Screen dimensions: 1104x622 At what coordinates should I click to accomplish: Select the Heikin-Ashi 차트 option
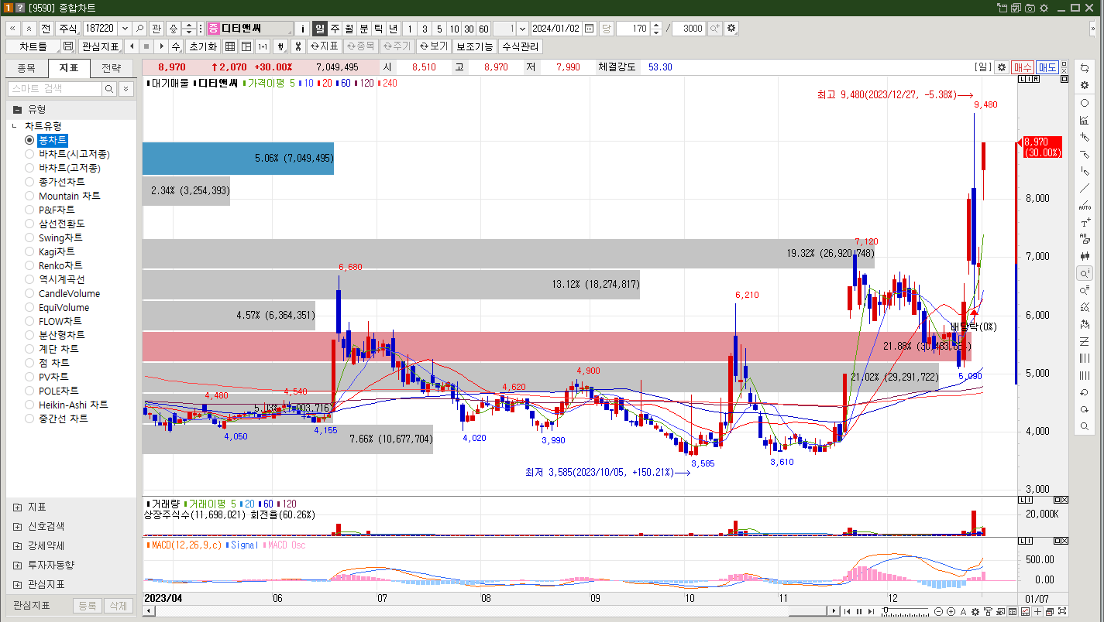pos(66,405)
